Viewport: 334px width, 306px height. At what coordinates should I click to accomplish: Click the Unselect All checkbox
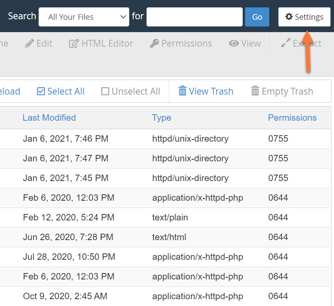105,91
